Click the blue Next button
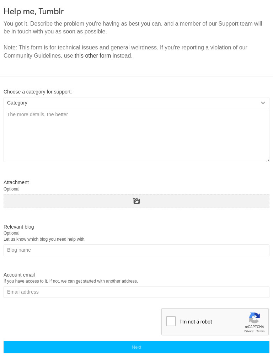Viewport: 273px width, 364px height. point(136,347)
